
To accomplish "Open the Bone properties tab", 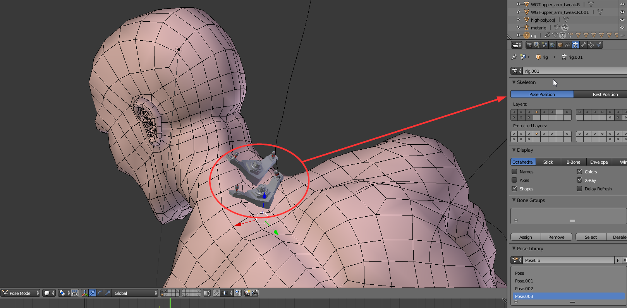I will coord(583,45).
